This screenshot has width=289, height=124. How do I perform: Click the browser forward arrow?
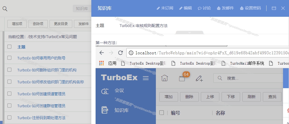coord(111,53)
